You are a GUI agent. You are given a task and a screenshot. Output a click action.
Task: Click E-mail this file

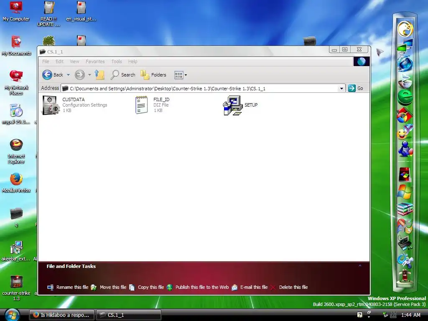[249, 287]
